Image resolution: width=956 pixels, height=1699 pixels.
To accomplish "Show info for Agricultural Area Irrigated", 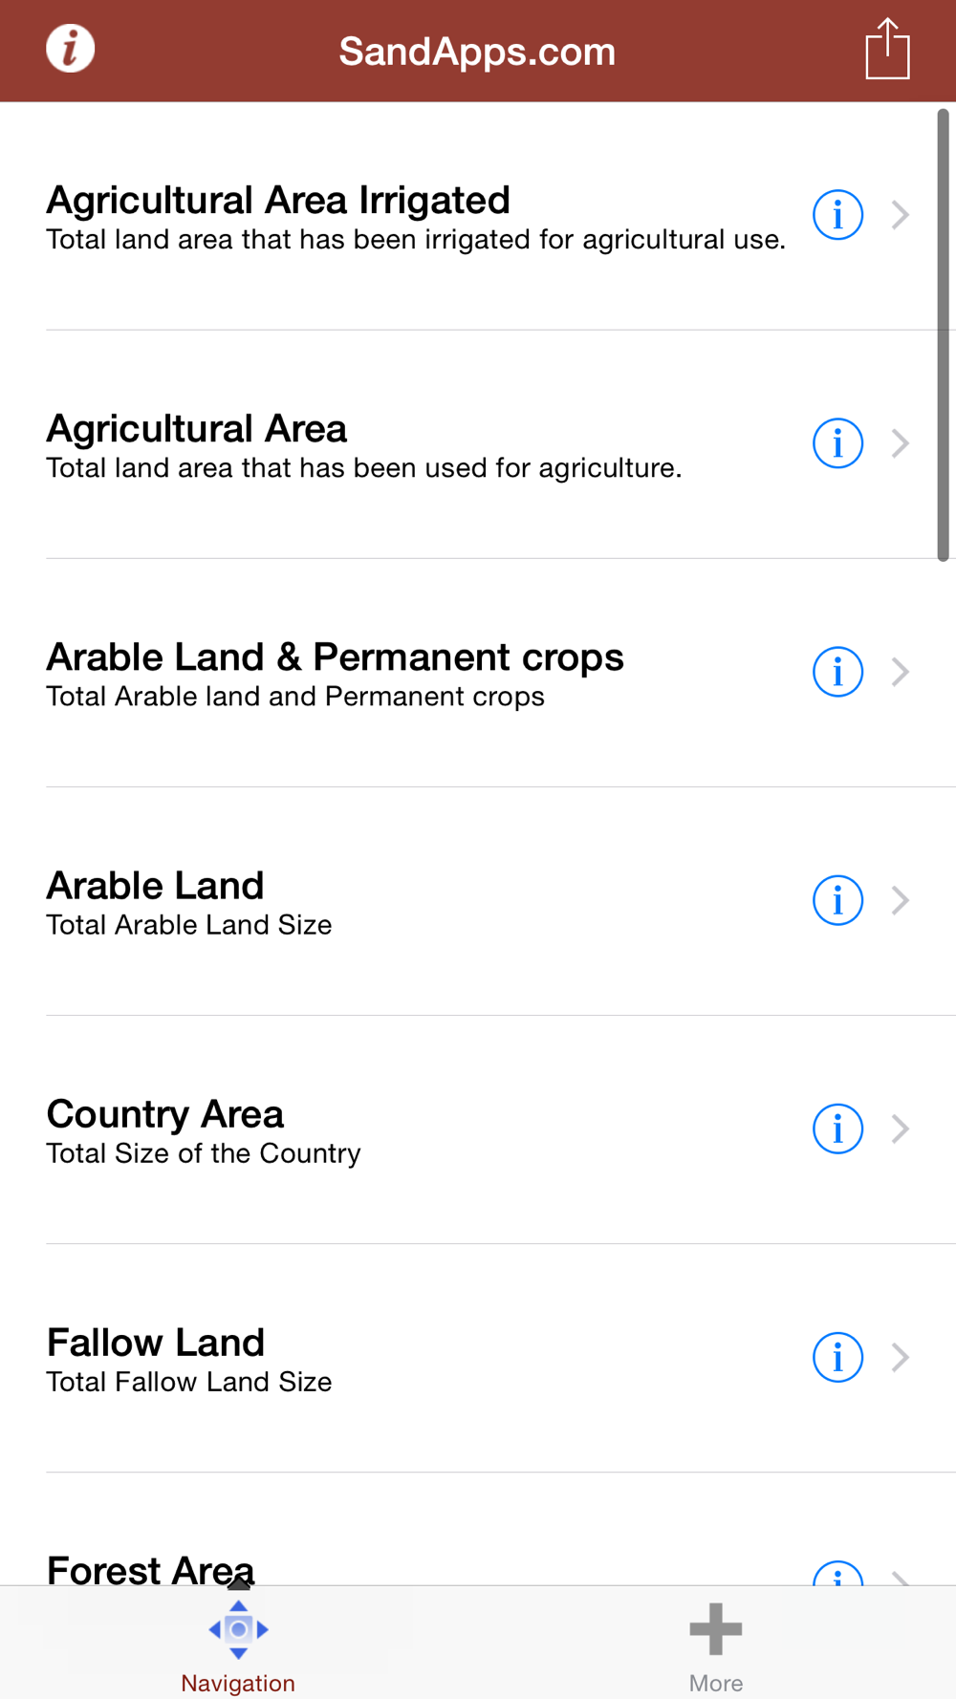I will coord(837,215).
